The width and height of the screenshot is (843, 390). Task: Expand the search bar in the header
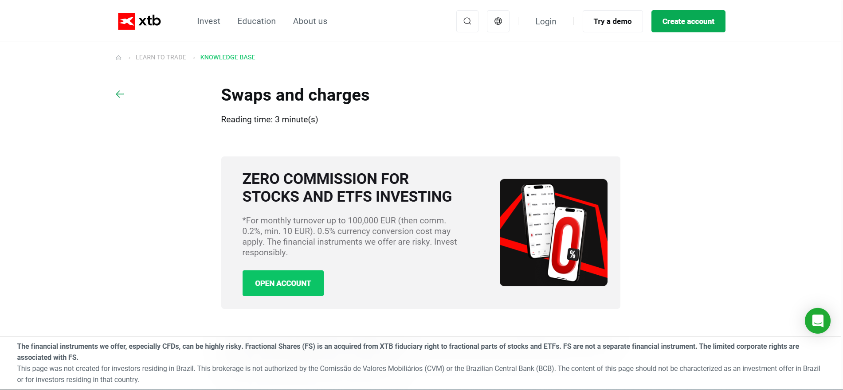(x=467, y=21)
